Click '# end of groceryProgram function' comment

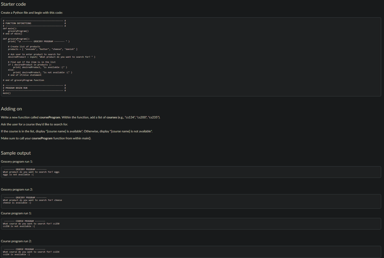(x=23, y=80)
